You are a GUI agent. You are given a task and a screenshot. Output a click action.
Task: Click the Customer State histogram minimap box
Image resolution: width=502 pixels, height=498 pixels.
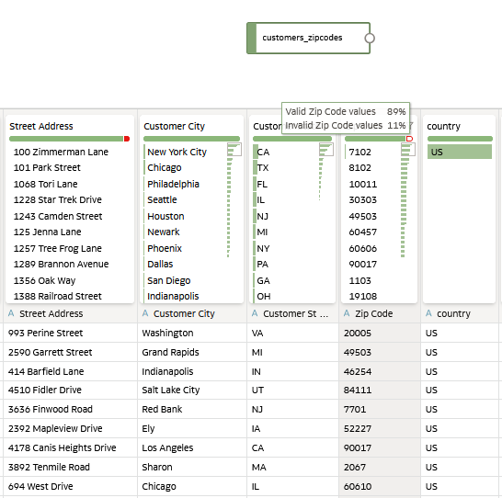tap(326, 150)
